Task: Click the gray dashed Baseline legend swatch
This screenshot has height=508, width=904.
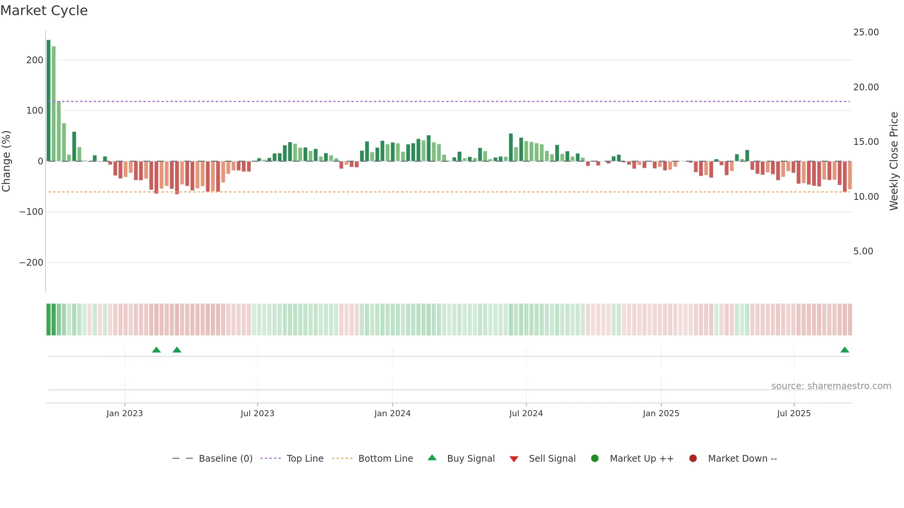Action: pos(183,458)
